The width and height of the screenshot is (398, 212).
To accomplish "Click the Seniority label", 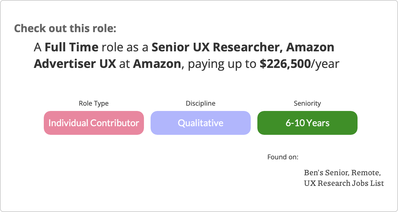I will [307, 103].
